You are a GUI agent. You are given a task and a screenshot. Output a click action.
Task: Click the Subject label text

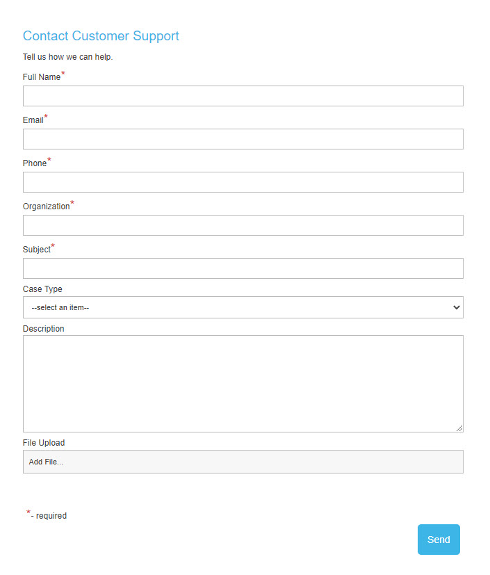[x=37, y=250]
